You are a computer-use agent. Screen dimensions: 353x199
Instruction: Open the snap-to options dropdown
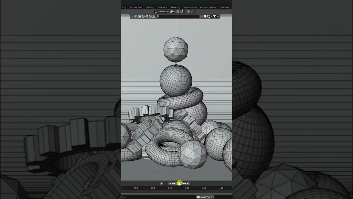183,12
